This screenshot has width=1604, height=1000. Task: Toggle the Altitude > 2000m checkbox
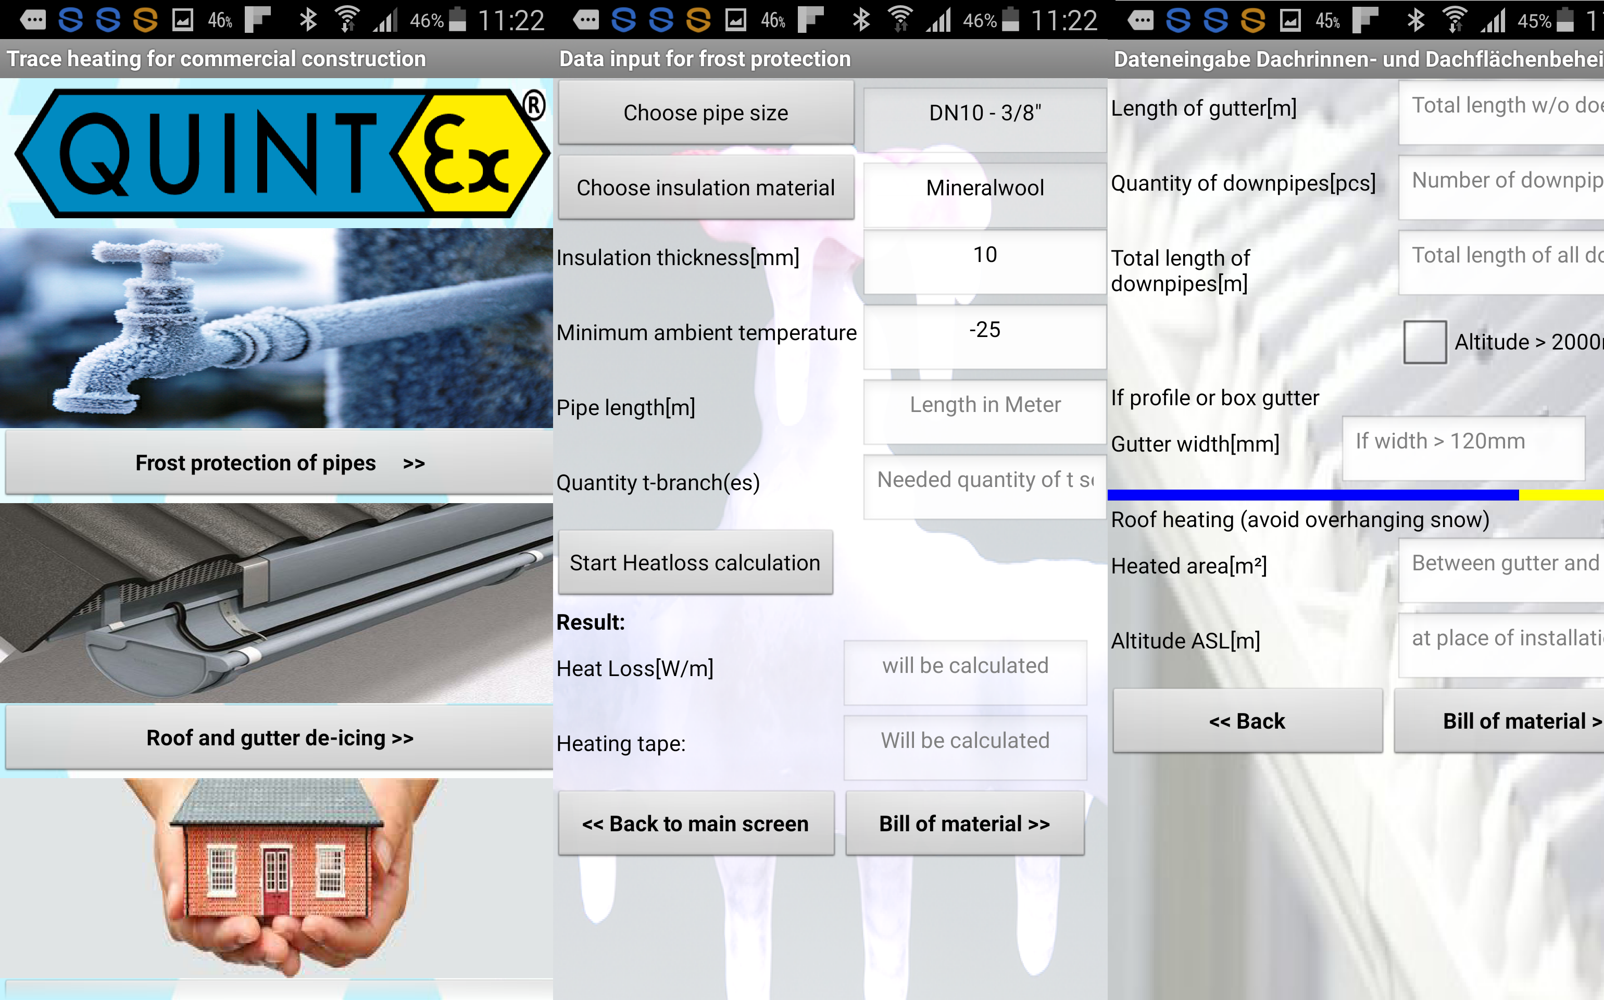click(1425, 341)
